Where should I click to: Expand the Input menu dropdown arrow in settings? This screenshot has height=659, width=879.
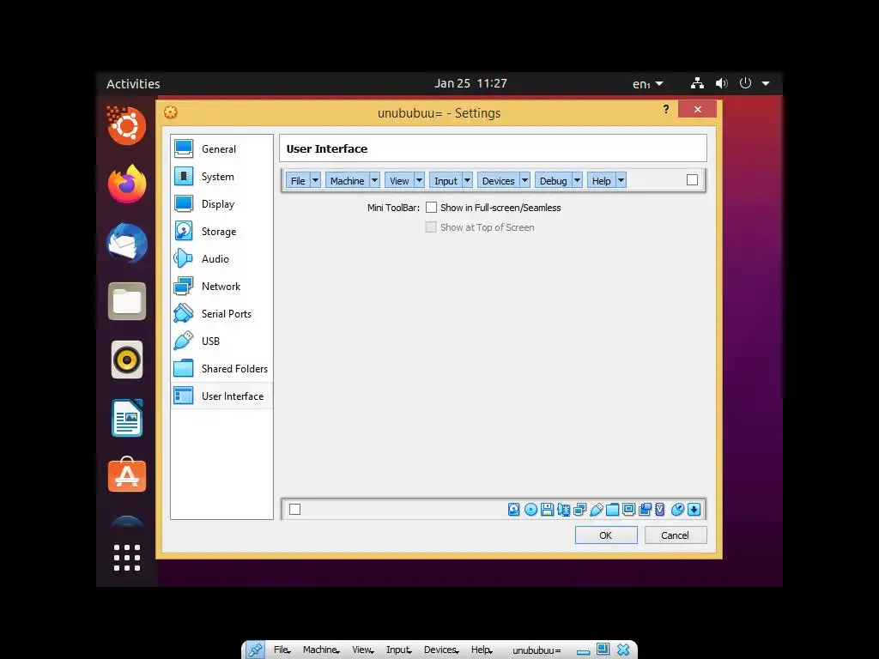pos(467,180)
